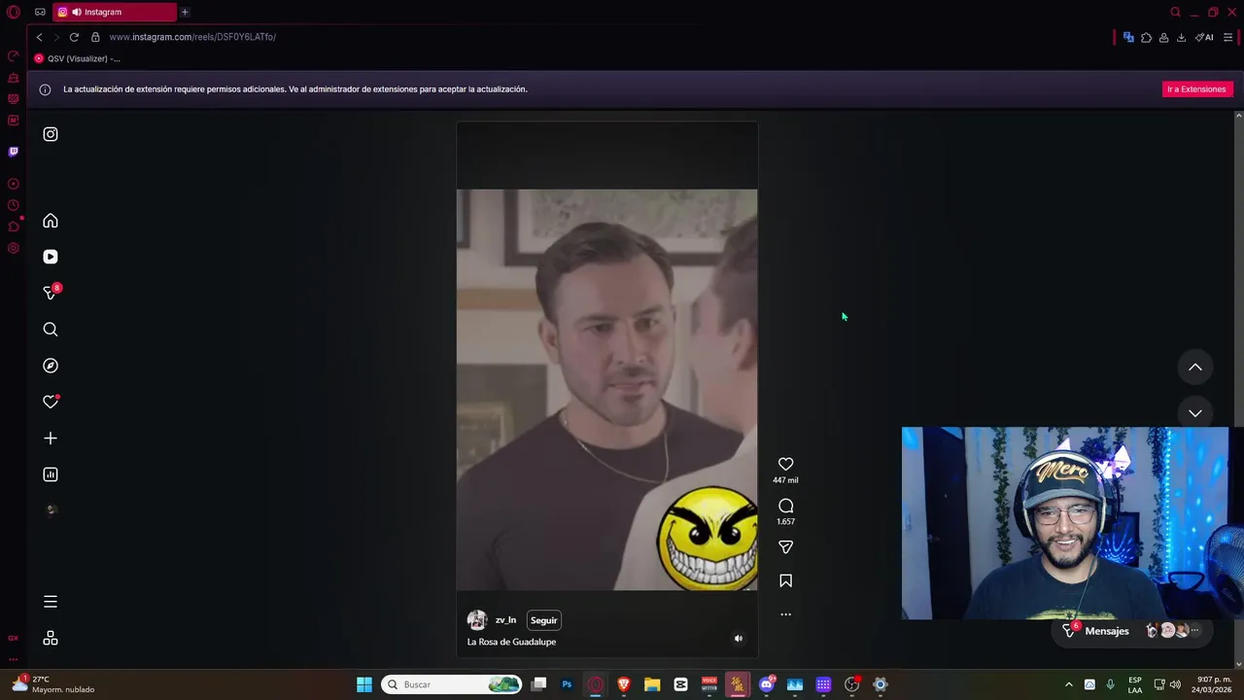Show hidden system tray icons
This screenshot has width=1244, height=700.
click(1068, 684)
